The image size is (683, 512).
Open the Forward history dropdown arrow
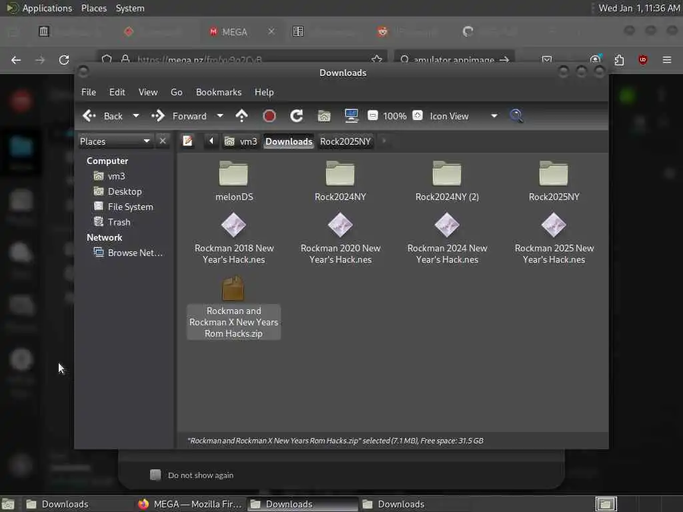coord(220,116)
